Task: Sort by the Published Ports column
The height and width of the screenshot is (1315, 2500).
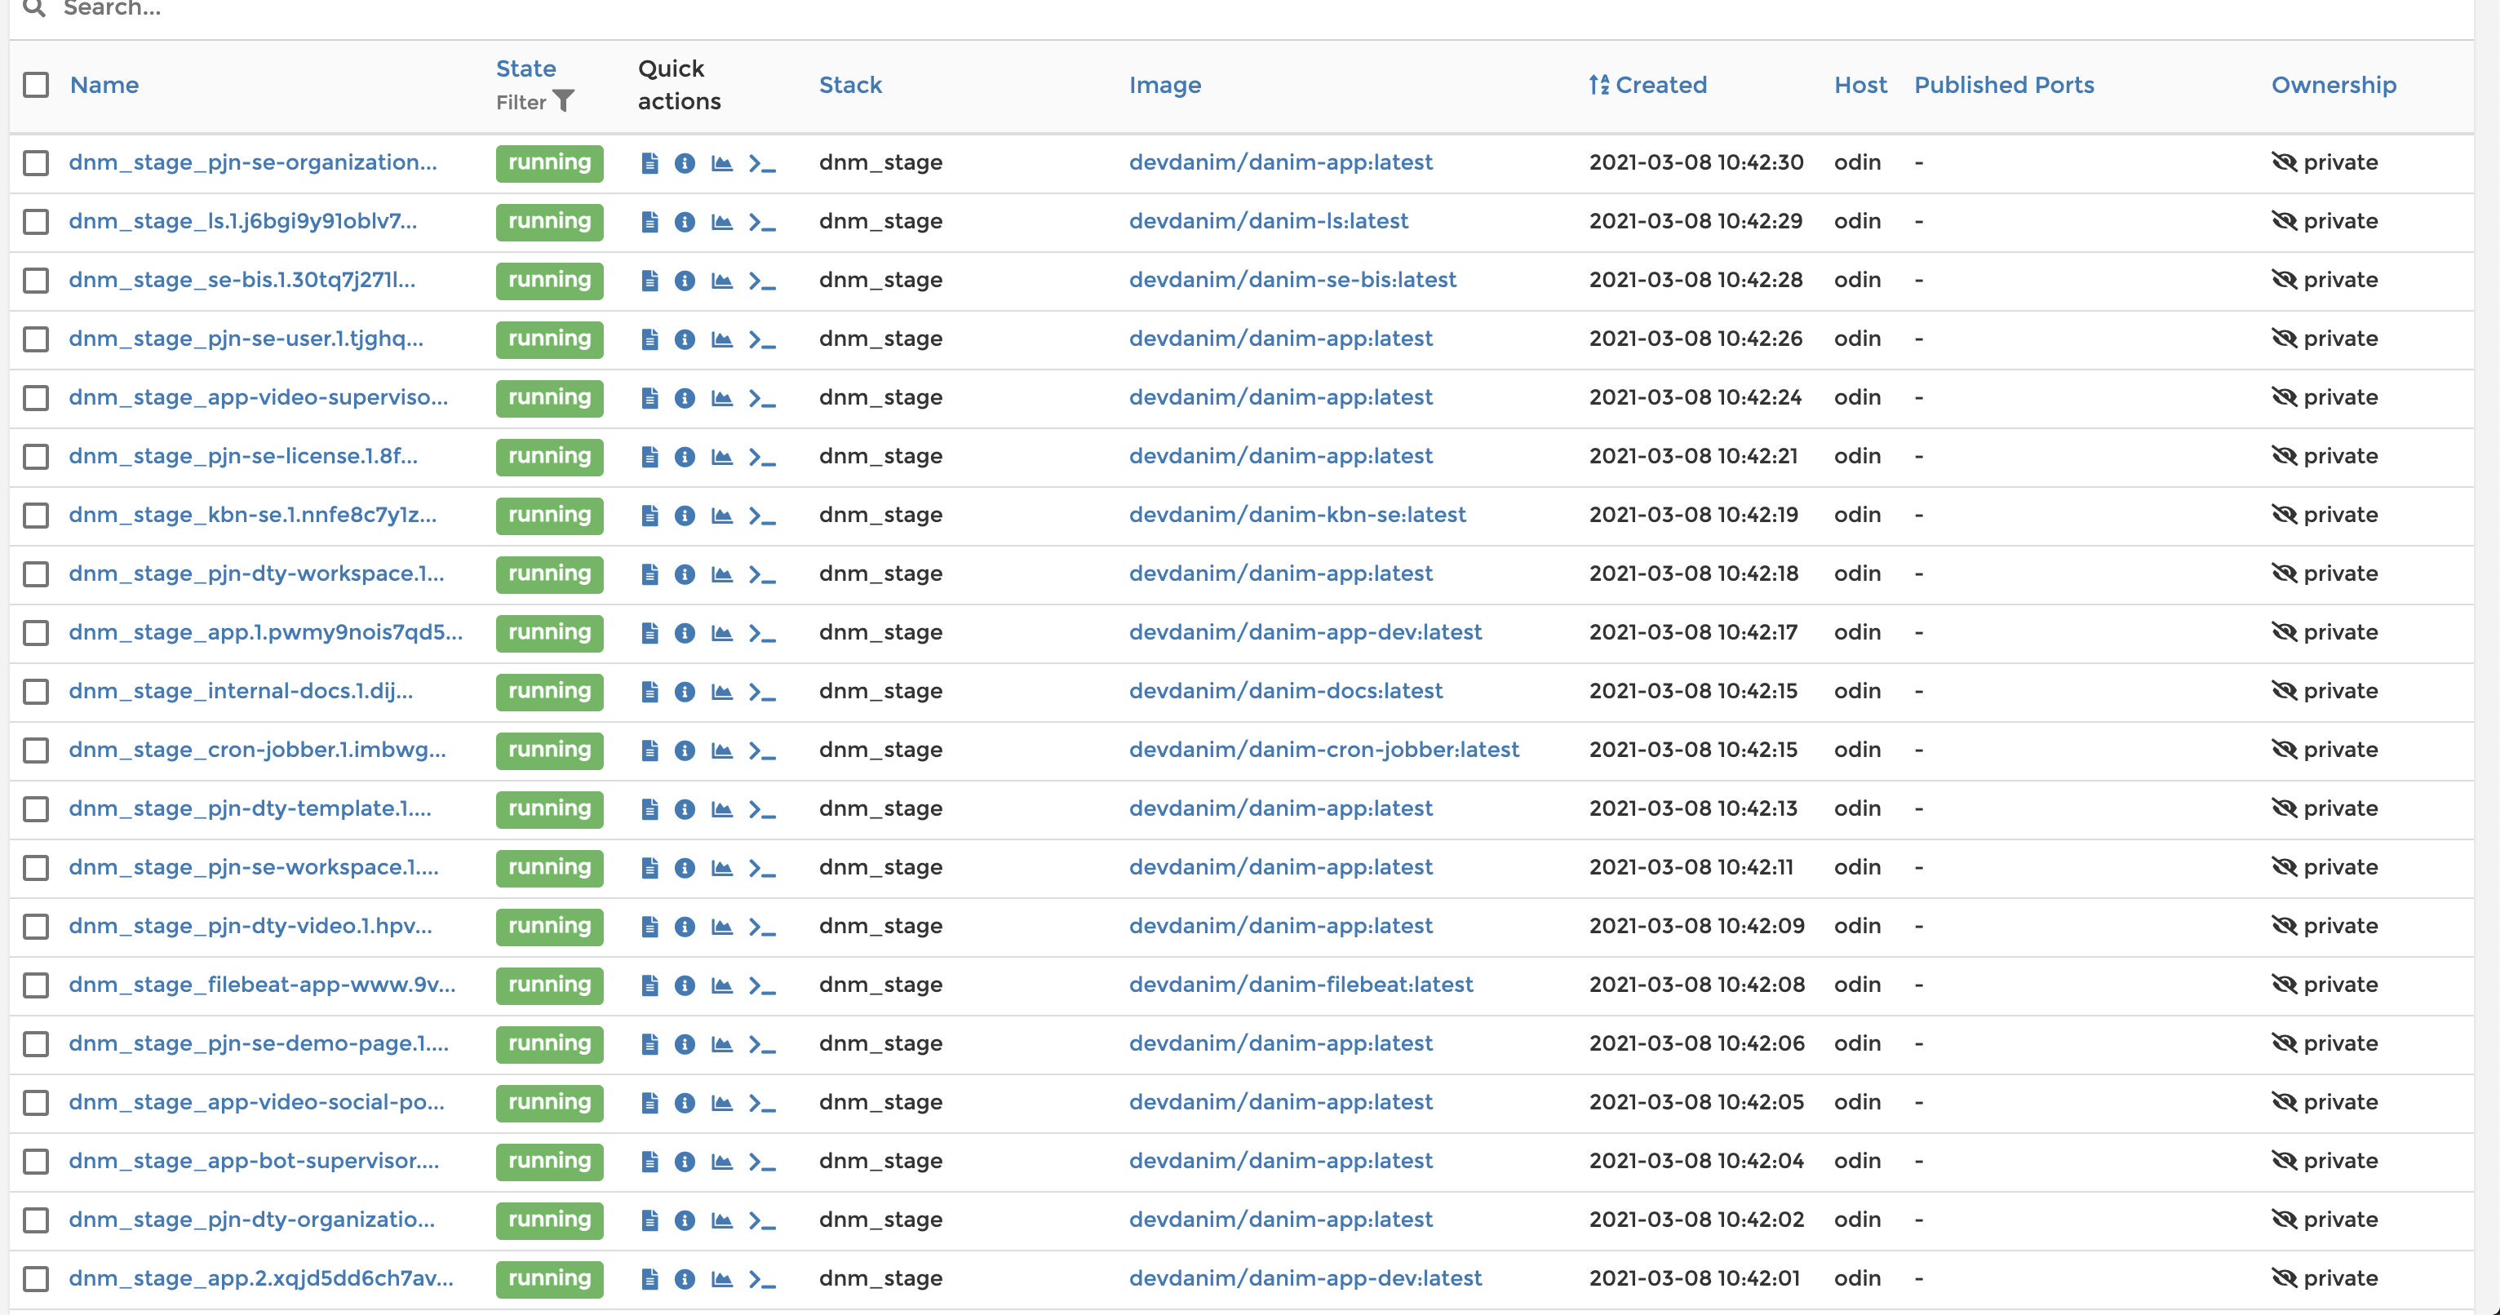Action: (2004, 85)
